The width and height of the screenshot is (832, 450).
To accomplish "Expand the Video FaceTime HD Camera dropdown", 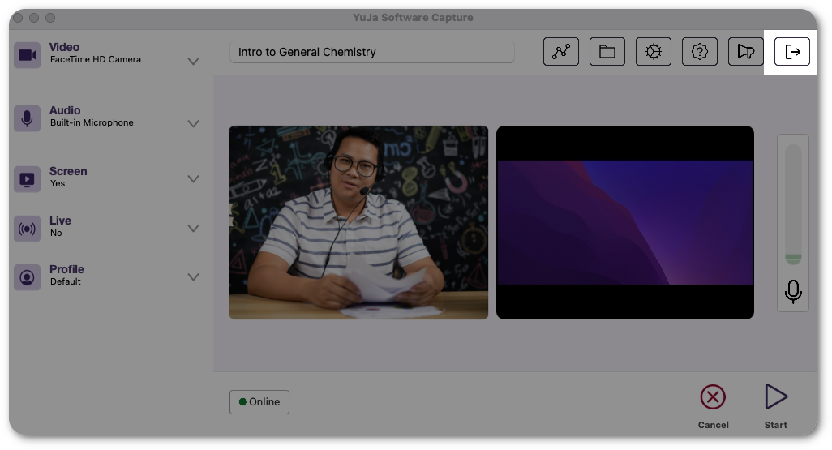I will click(193, 62).
